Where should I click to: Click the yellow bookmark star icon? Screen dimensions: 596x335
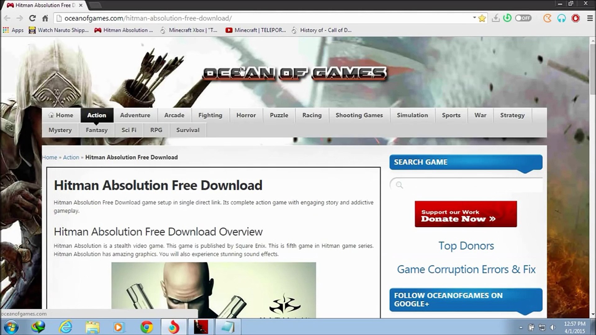[482, 18]
